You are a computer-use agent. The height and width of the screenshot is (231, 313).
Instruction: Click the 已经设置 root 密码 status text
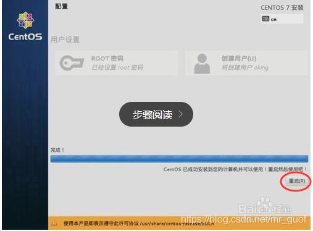point(117,67)
